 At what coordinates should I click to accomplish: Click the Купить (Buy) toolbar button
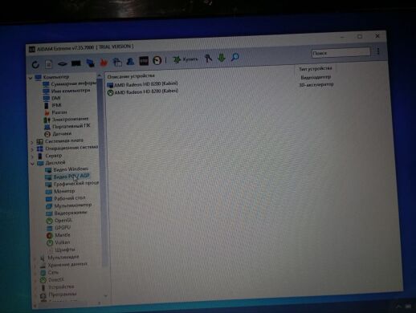186,59
